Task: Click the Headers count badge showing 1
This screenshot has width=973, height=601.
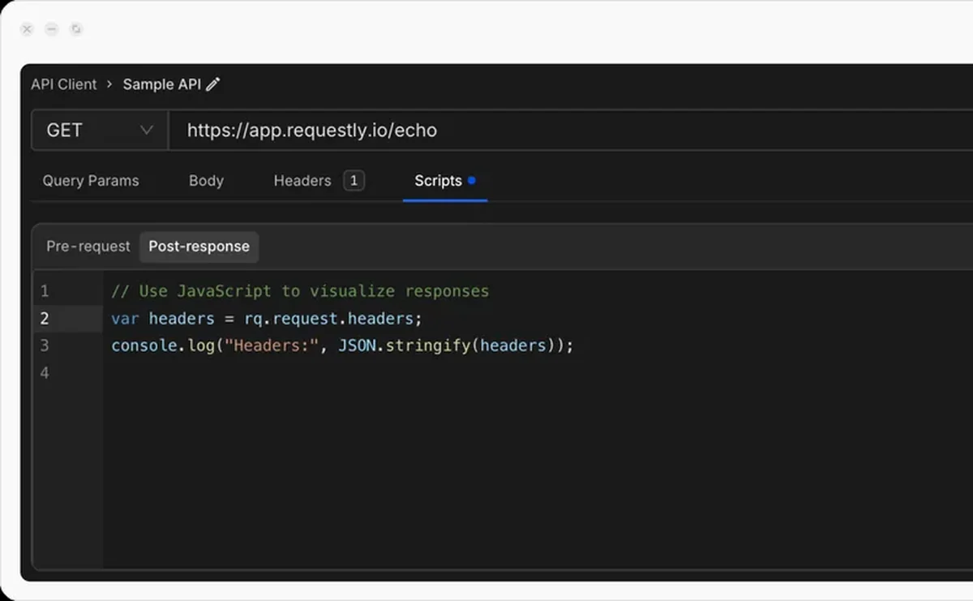Action: pyautogui.click(x=354, y=181)
